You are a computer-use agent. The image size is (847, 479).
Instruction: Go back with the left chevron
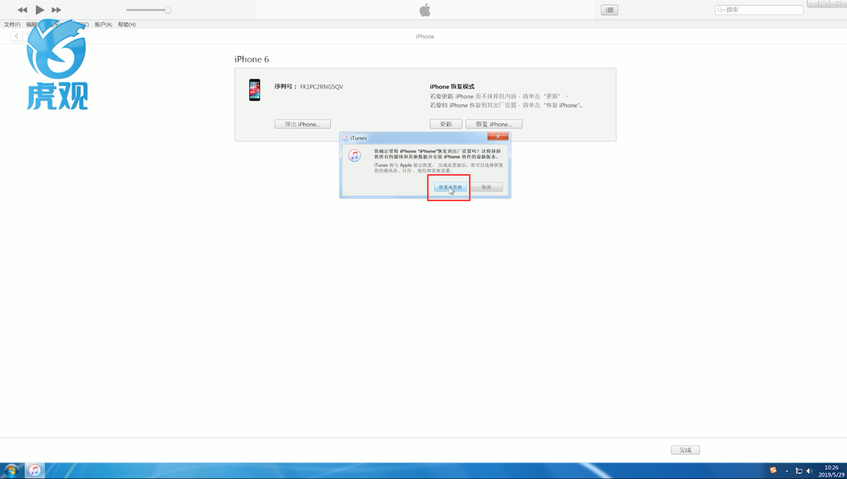[x=17, y=36]
